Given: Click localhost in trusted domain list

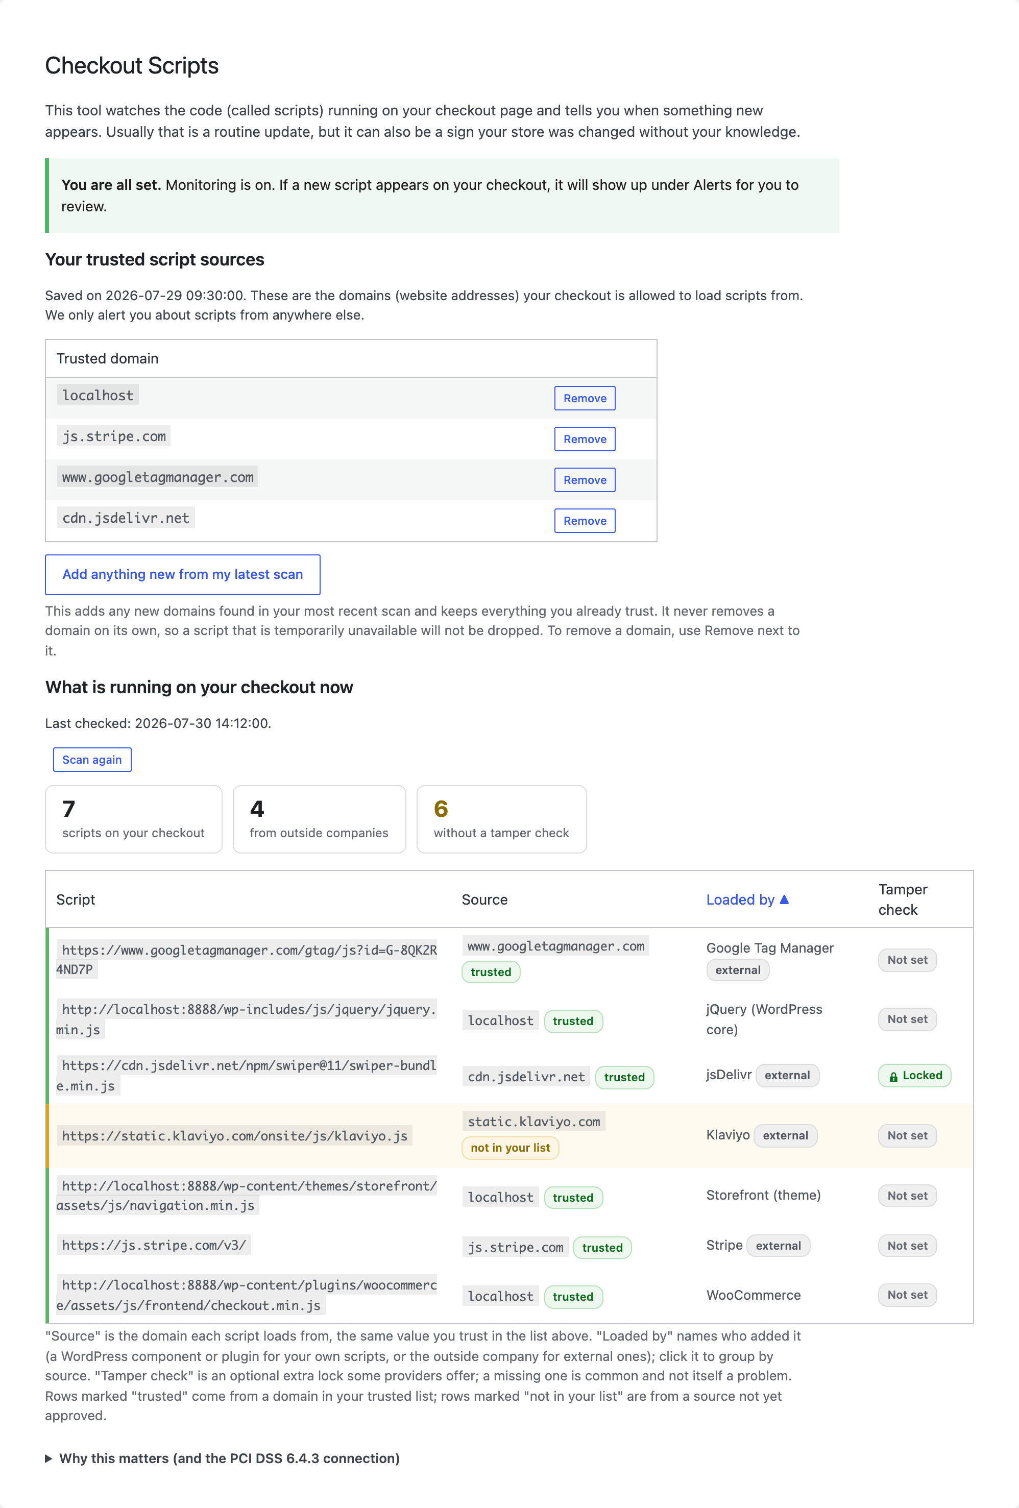Looking at the screenshot, I should (x=98, y=395).
